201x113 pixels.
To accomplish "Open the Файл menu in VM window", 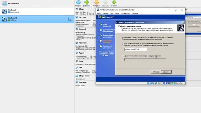I will point(99,13).
